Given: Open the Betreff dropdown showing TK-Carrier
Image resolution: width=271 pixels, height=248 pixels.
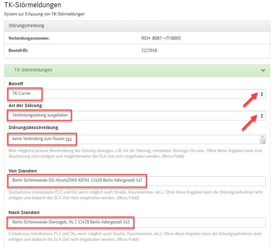Looking at the screenshot, I should (x=137, y=94).
